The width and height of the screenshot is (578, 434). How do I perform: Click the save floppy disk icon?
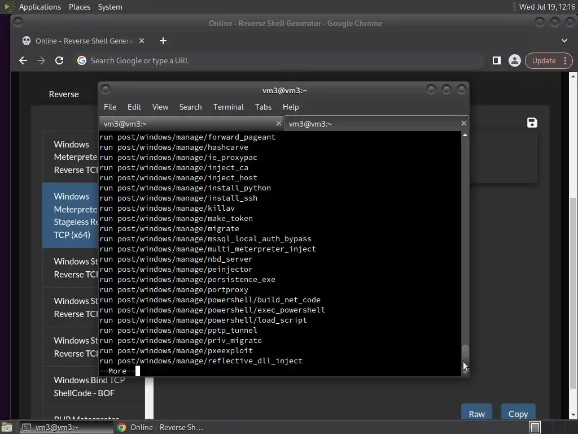tap(532, 123)
